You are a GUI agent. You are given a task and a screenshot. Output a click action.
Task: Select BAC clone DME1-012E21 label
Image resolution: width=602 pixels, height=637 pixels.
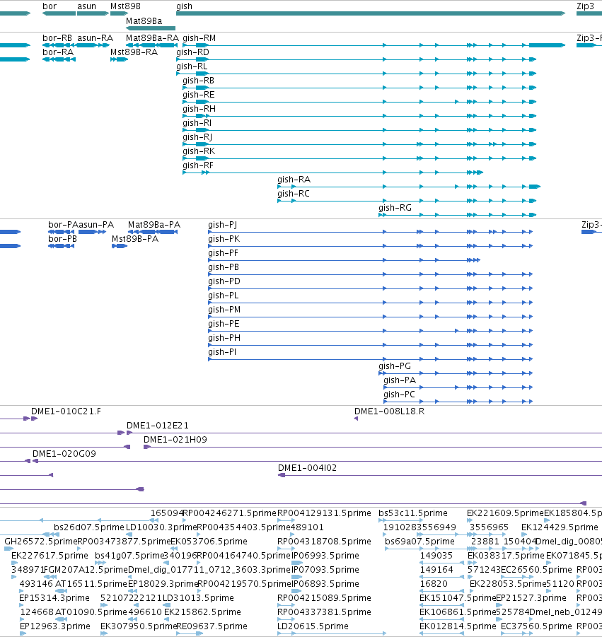(x=158, y=426)
